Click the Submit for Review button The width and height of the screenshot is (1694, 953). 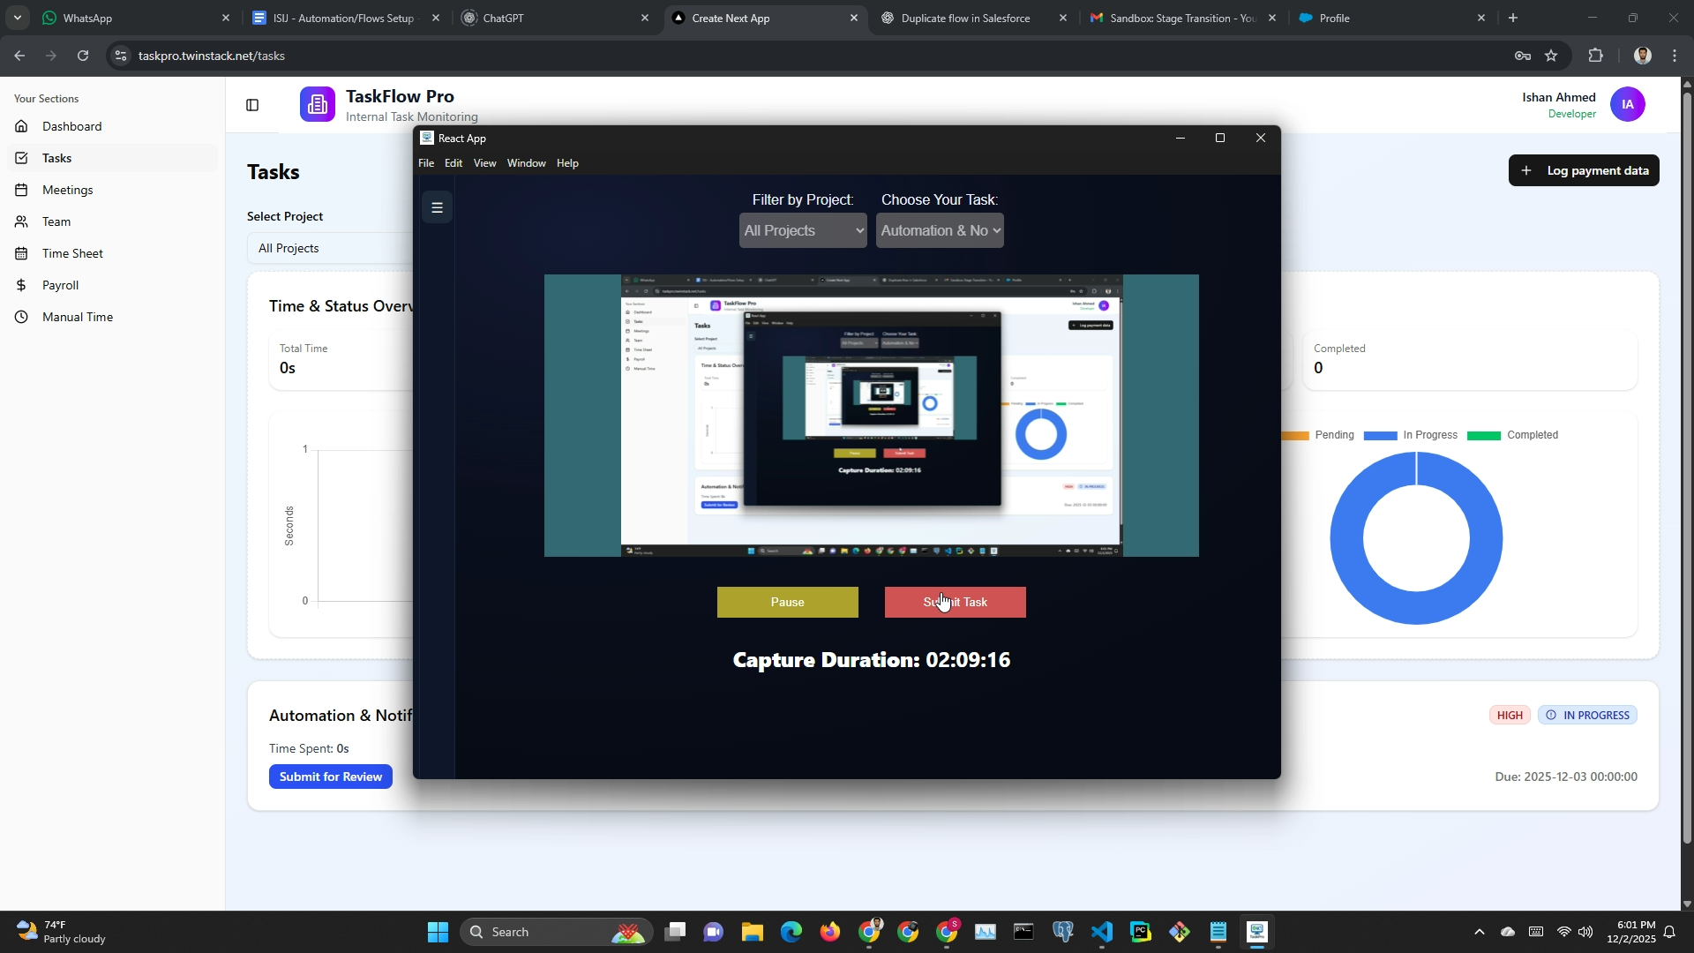tap(330, 777)
